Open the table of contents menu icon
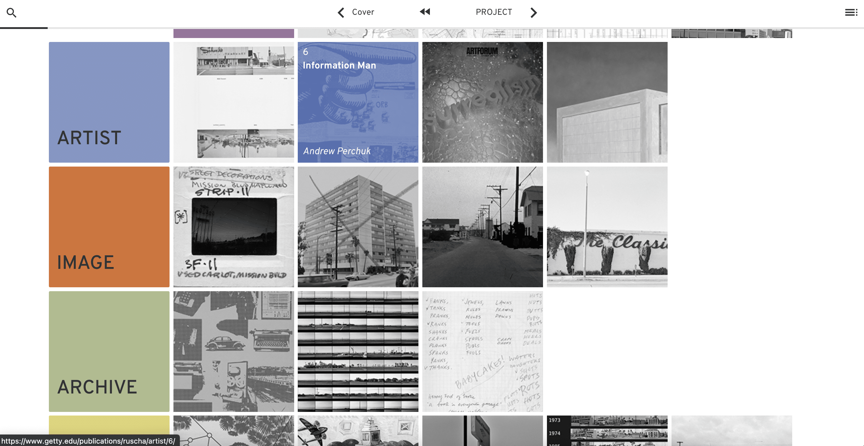This screenshot has width=864, height=446. click(x=851, y=13)
